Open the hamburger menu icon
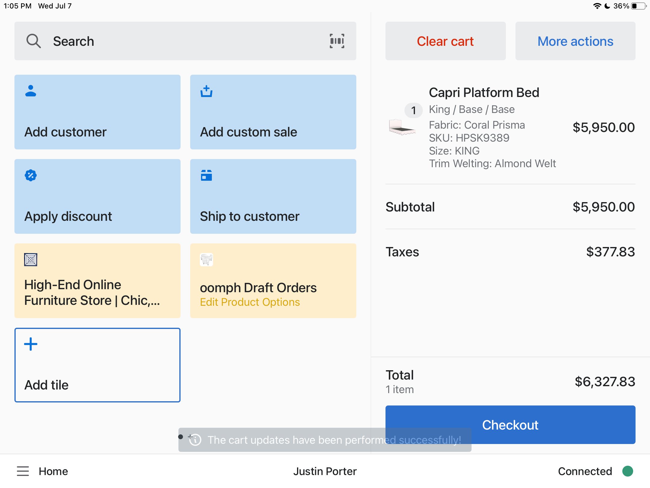Image resolution: width=650 pixels, height=488 pixels. pyautogui.click(x=23, y=471)
